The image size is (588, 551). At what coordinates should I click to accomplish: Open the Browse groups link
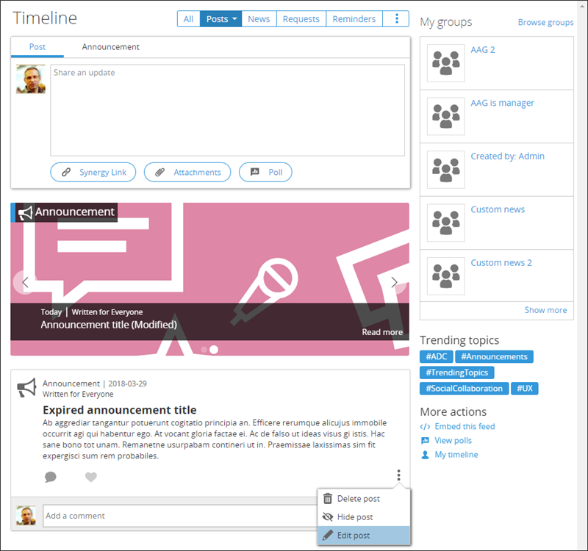coord(545,23)
